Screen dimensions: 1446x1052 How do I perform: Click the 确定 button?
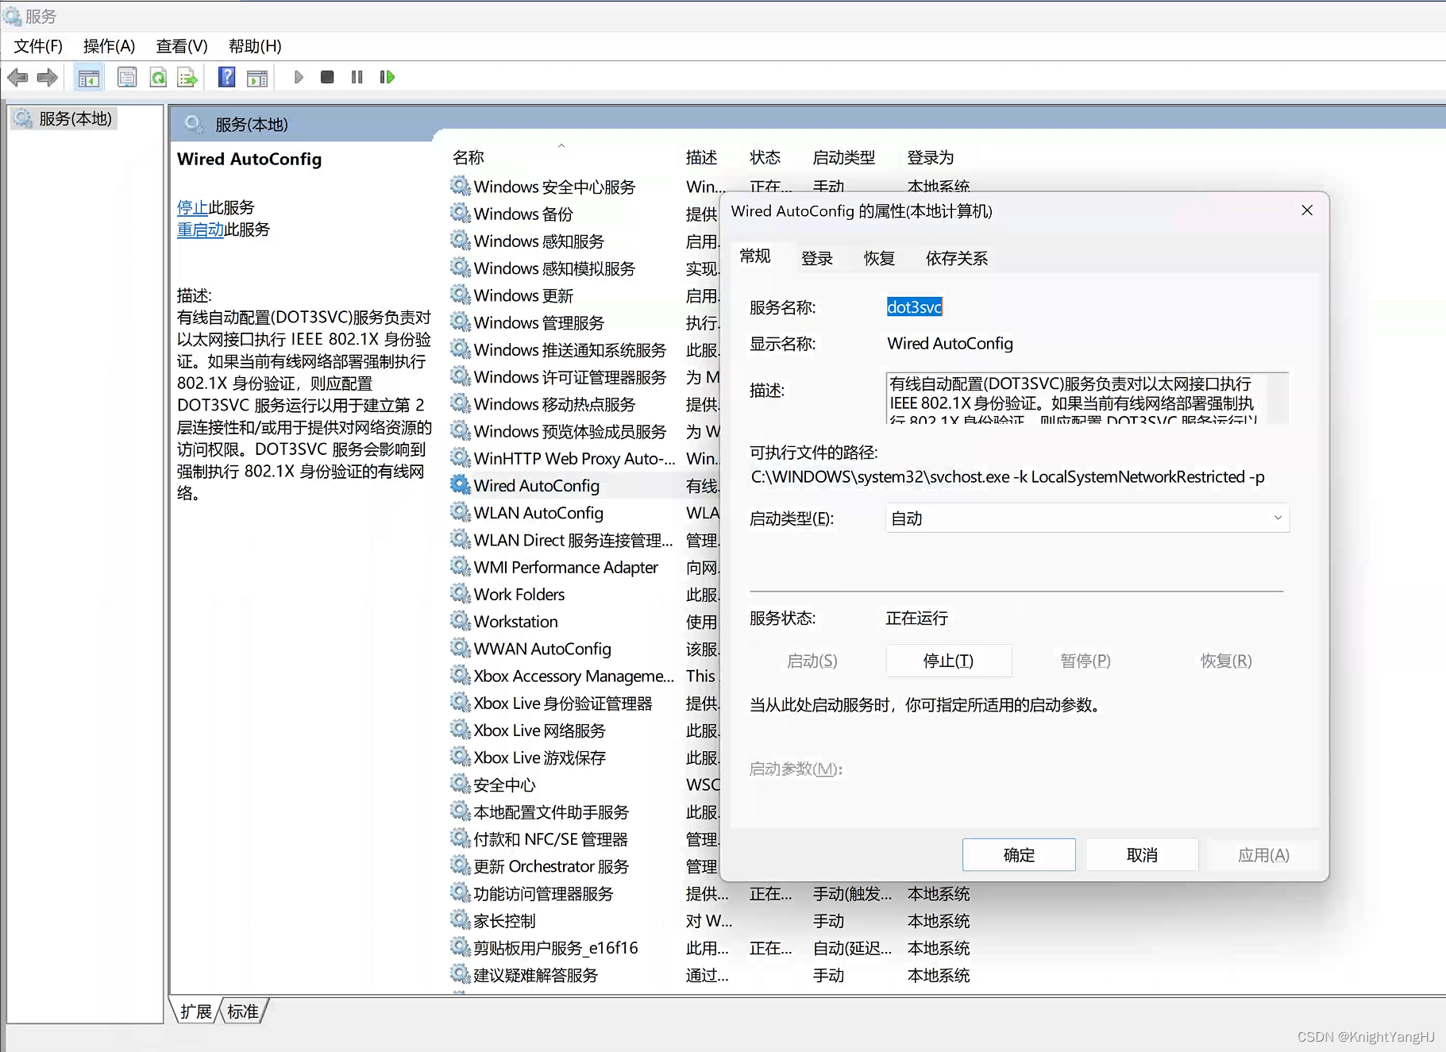(x=1019, y=855)
